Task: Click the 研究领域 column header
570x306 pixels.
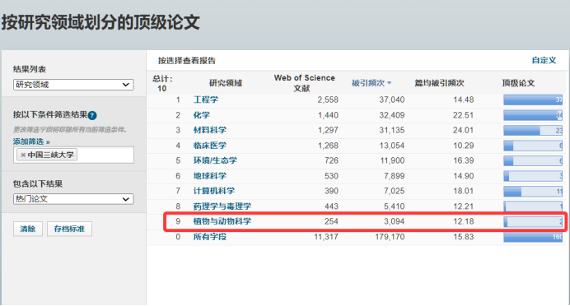Action: point(226,83)
